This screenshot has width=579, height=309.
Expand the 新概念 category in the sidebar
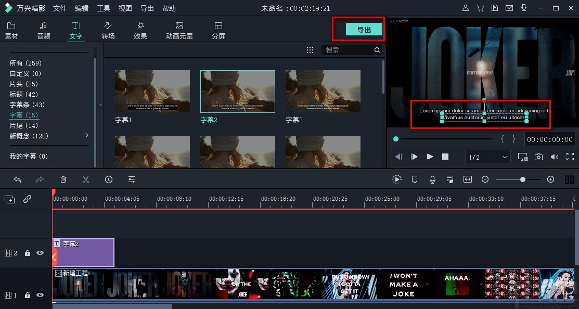tap(88, 136)
